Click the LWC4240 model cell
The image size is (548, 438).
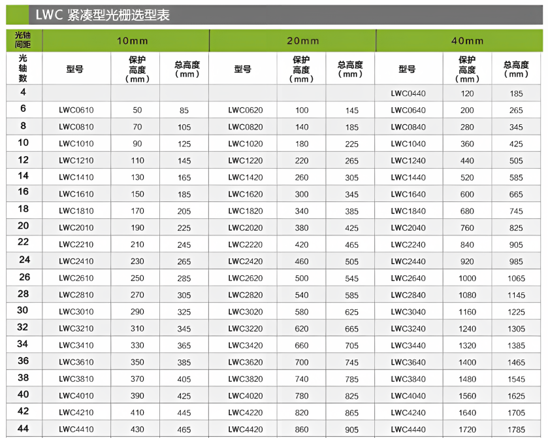[408, 413]
